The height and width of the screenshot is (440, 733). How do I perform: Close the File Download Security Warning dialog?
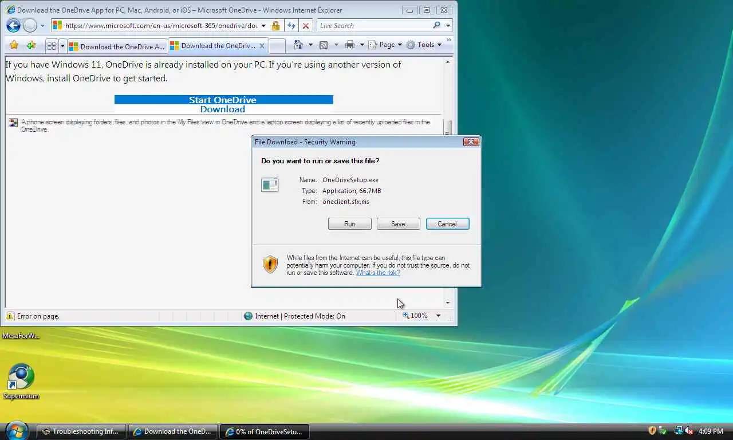(x=471, y=142)
